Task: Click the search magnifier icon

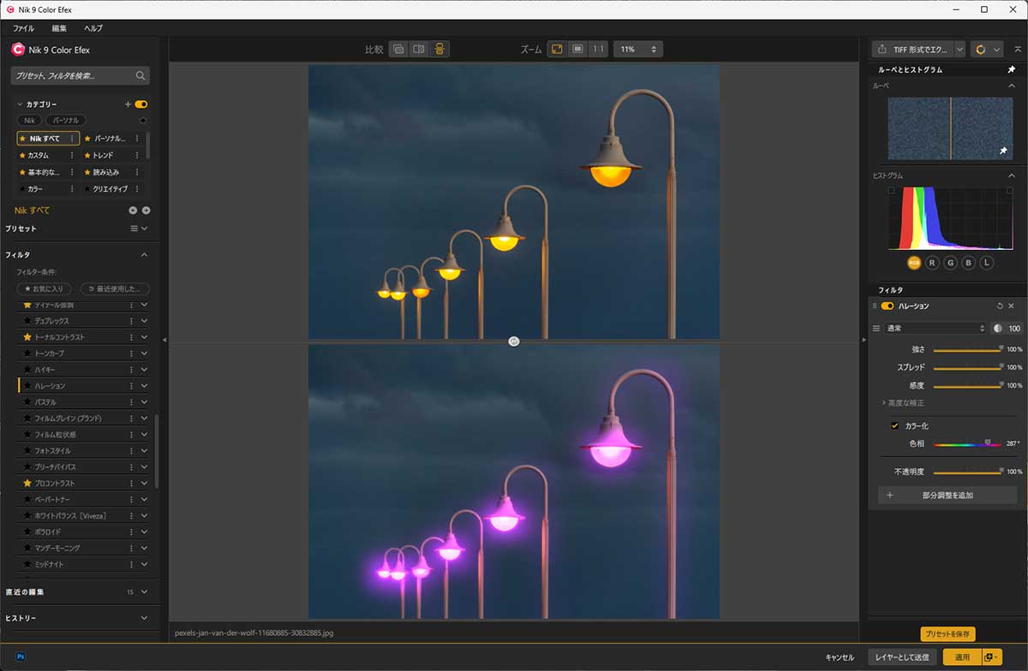Action: click(x=140, y=76)
